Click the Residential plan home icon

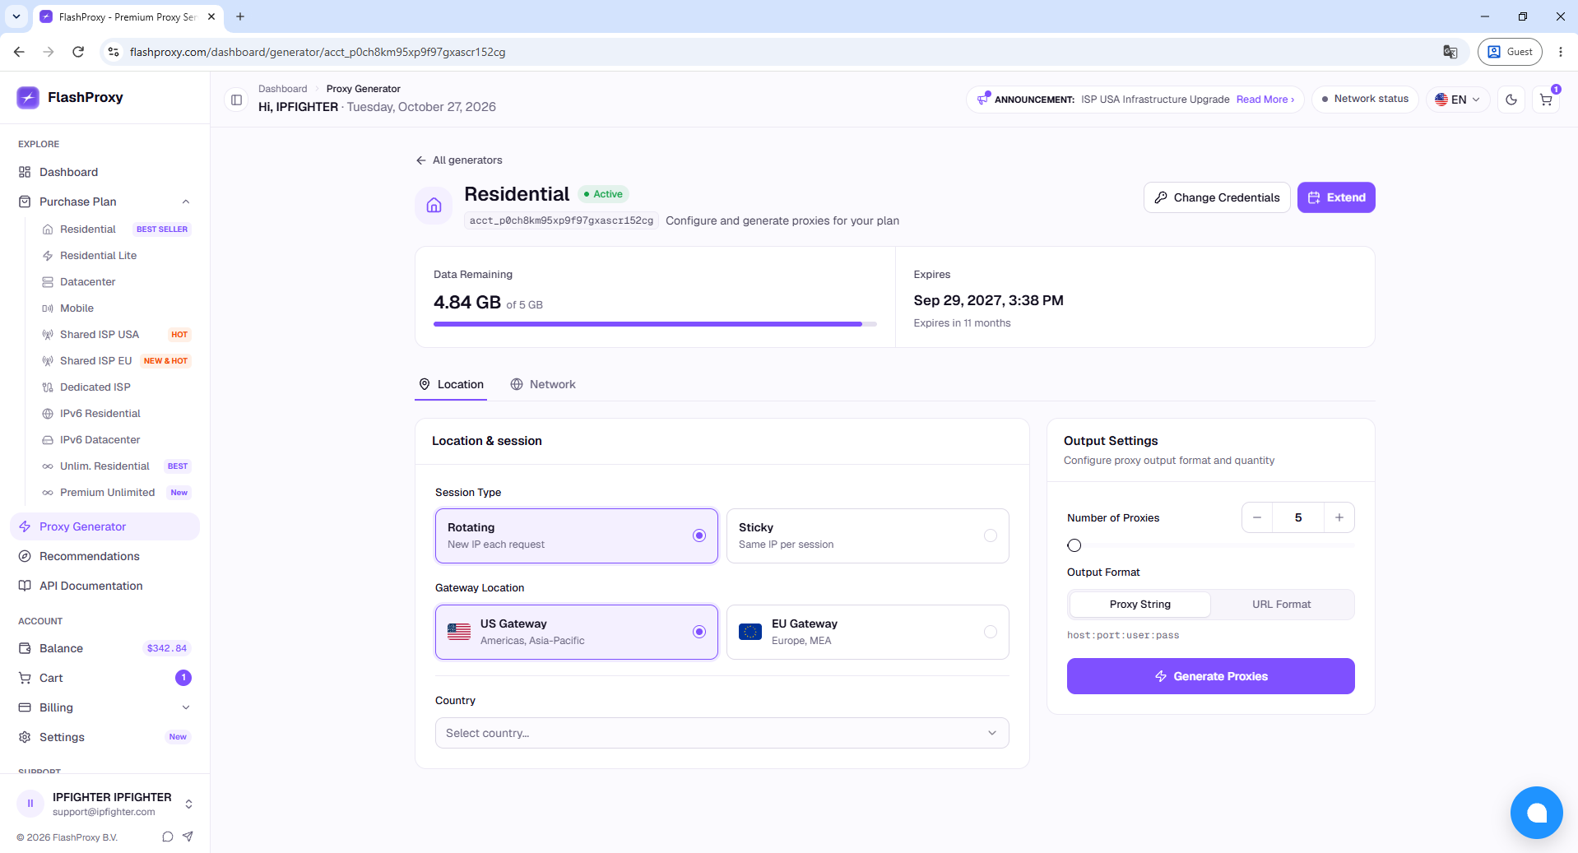pos(434,205)
